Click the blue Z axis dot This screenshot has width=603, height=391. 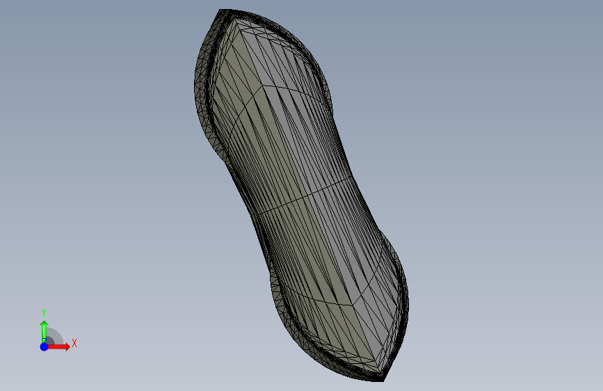click(x=45, y=346)
